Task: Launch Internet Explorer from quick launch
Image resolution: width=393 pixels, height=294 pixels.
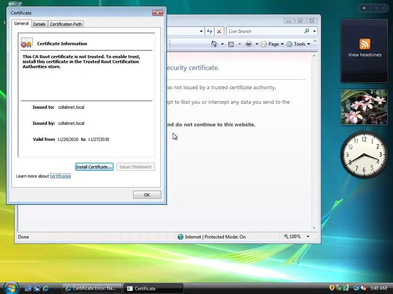Action: tap(46, 288)
